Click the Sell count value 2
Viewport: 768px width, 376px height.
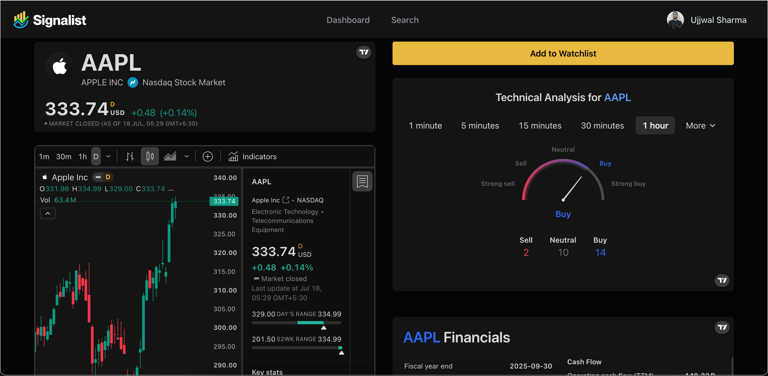(526, 252)
